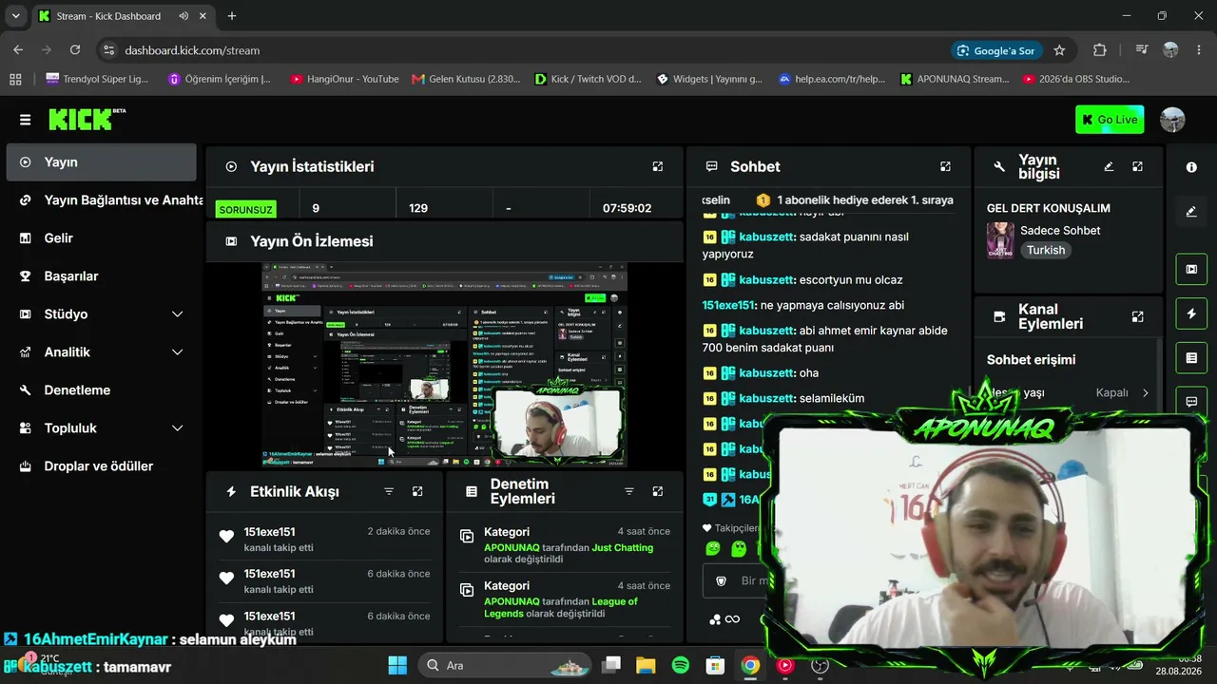Expand the Analitik sidebar section
1217x684 pixels.
(x=101, y=352)
